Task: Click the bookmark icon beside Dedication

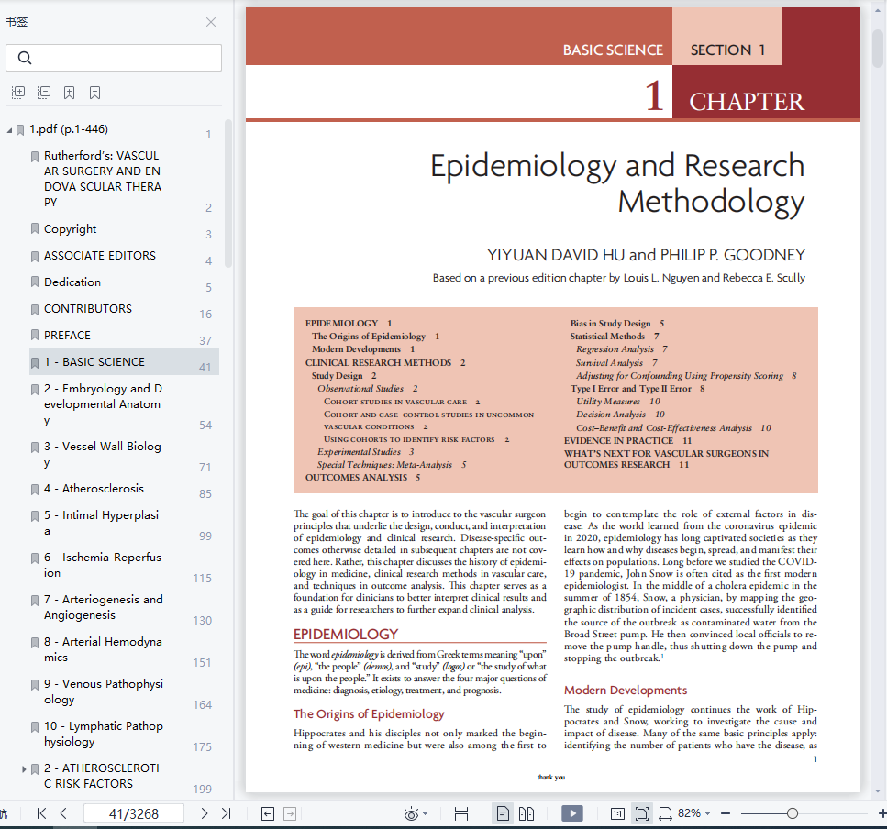Action: coord(35,282)
